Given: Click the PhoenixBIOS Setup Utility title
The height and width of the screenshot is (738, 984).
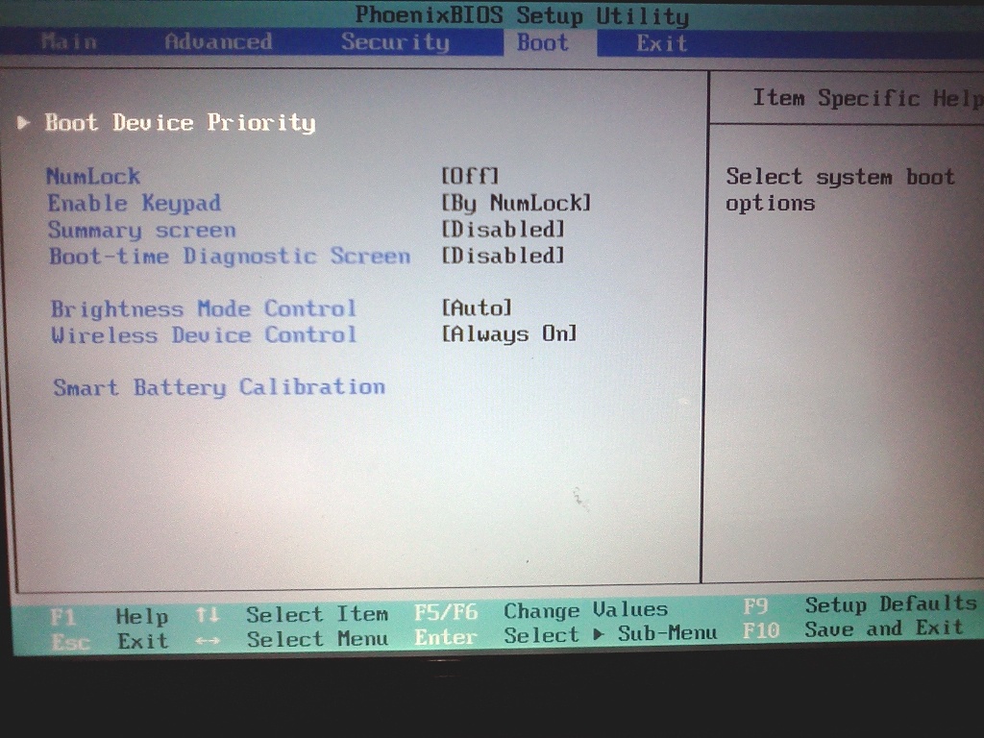Looking at the screenshot, I should pyautogui.click(x=522, y=15).
